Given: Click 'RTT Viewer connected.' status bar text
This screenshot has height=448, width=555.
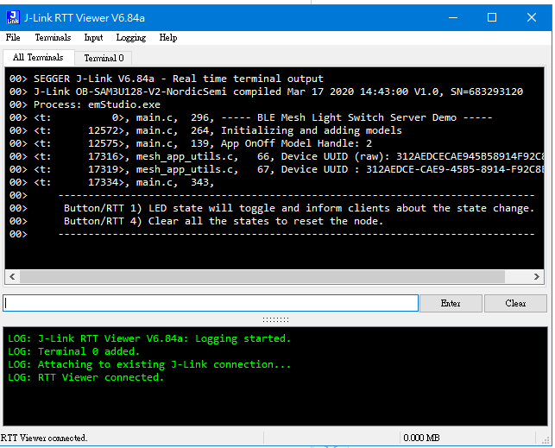Looking at the screenshot, I should click(x=44, y=439).
